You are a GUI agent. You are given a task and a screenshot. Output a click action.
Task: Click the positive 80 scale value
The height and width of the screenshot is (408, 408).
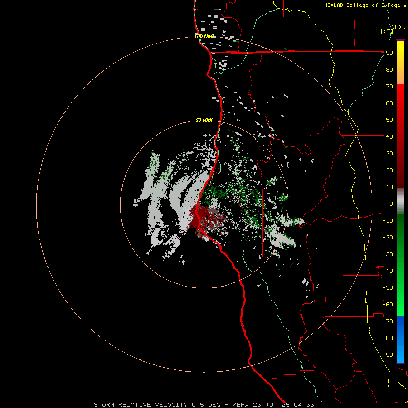389,70
